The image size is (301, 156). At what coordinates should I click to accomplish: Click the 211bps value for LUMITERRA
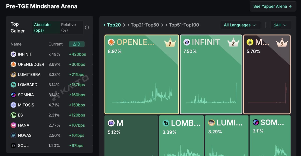click(x=77, y=74)
